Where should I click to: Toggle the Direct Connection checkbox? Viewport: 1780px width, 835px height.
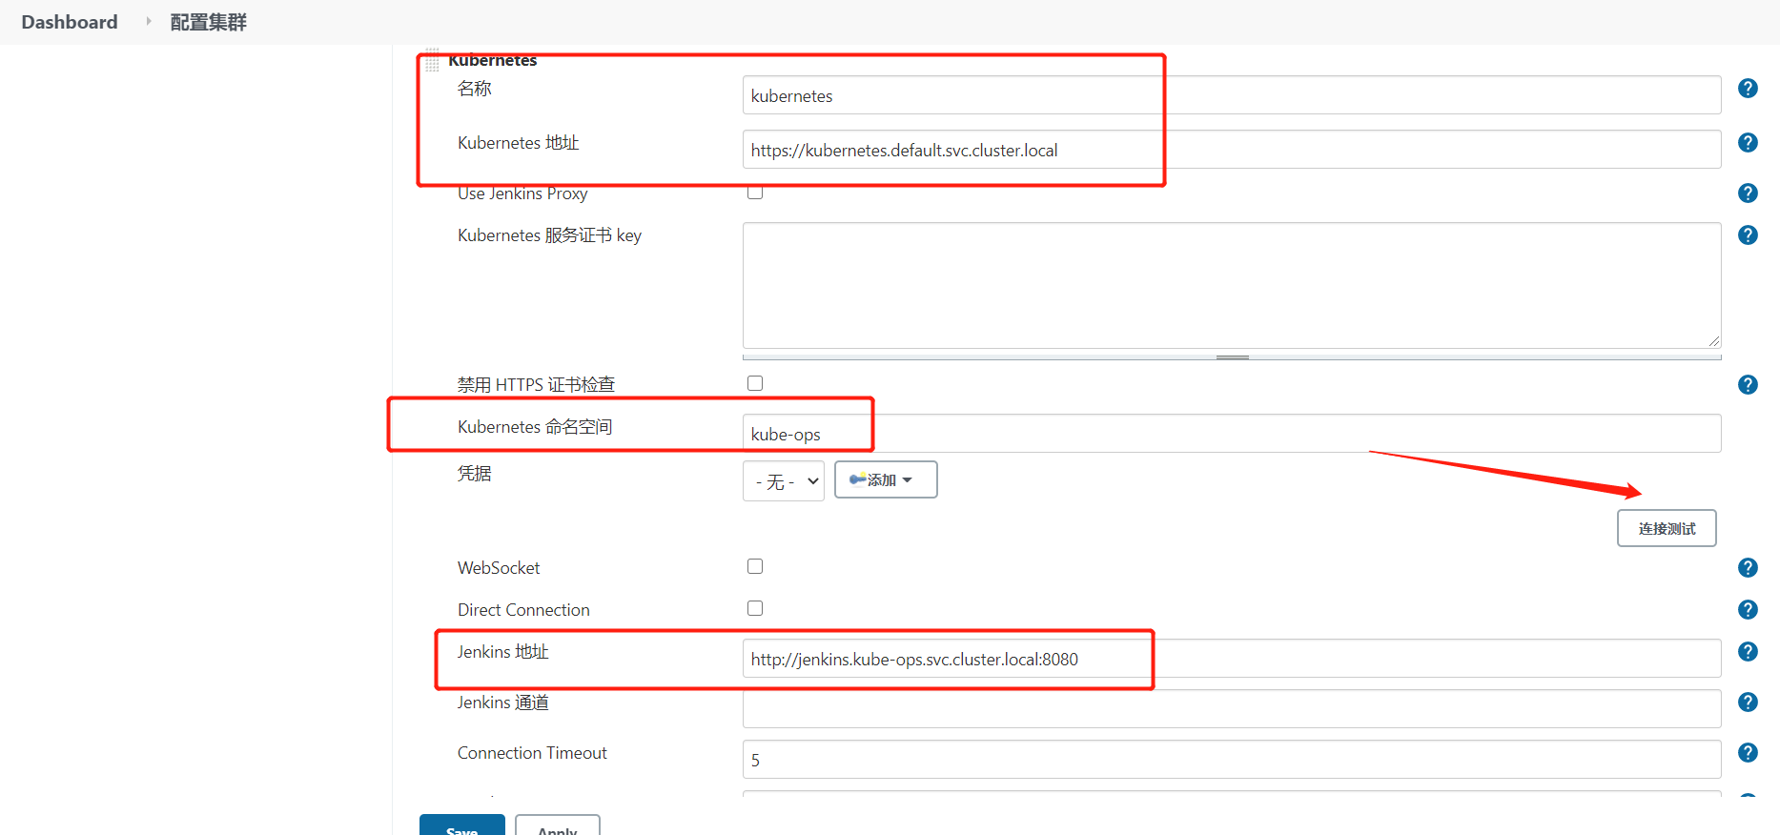click(755, 608)
